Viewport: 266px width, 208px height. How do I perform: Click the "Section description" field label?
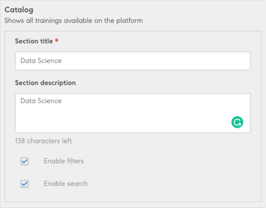point(45,83)
